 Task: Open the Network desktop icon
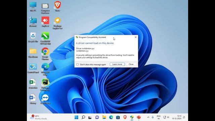click(x=33, y=22)
